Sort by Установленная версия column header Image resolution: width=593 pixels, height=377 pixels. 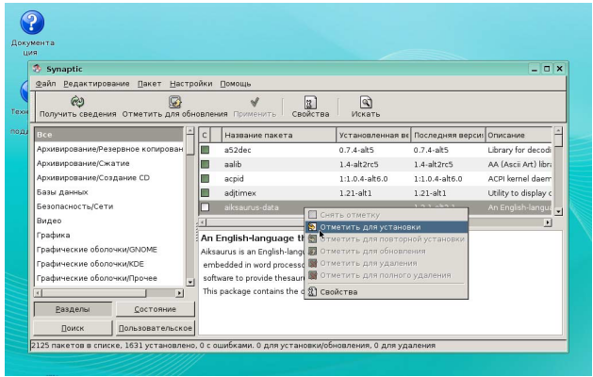click(373, 135)
